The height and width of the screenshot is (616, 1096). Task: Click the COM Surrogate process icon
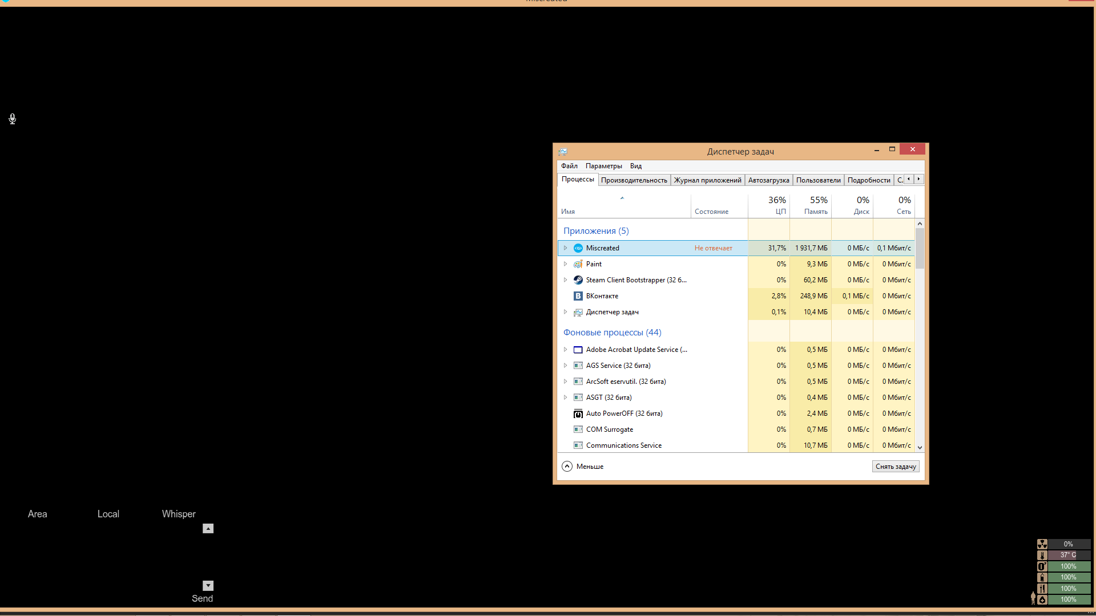pyautogui.click(x=578, y=429)
